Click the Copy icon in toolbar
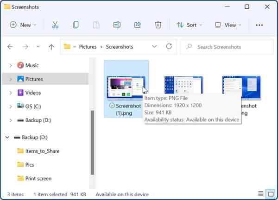This screenshot has width=278, height=200. point(76,25)
